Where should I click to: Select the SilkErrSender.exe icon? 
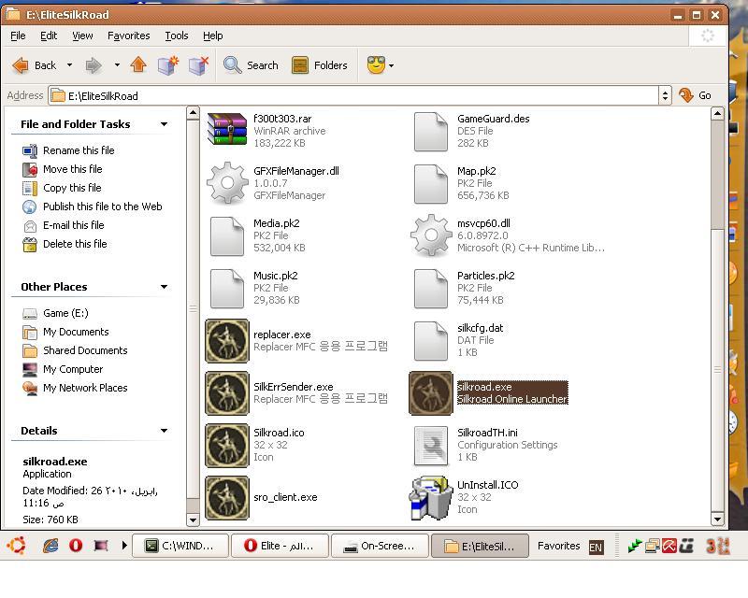pyautogui.click(x=227, y=393)
